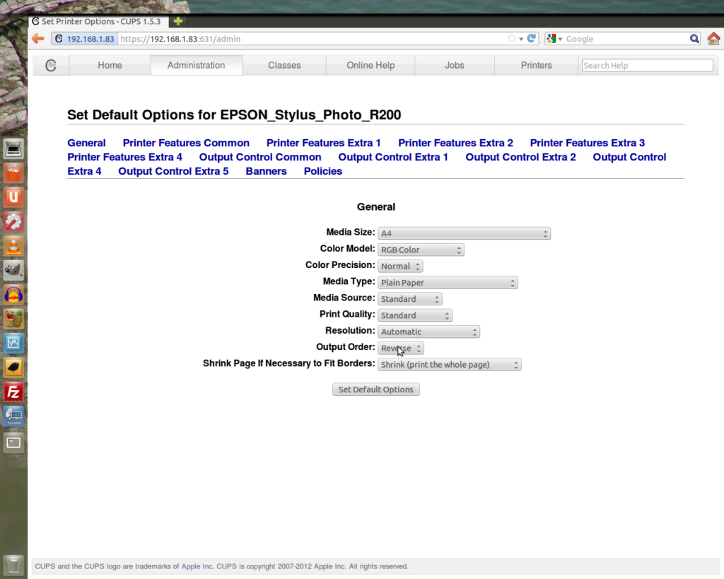This screenshot has width=724, height=579.
Task: Open System Settings wrench icon in the dock
Action: tap(13, 222)
